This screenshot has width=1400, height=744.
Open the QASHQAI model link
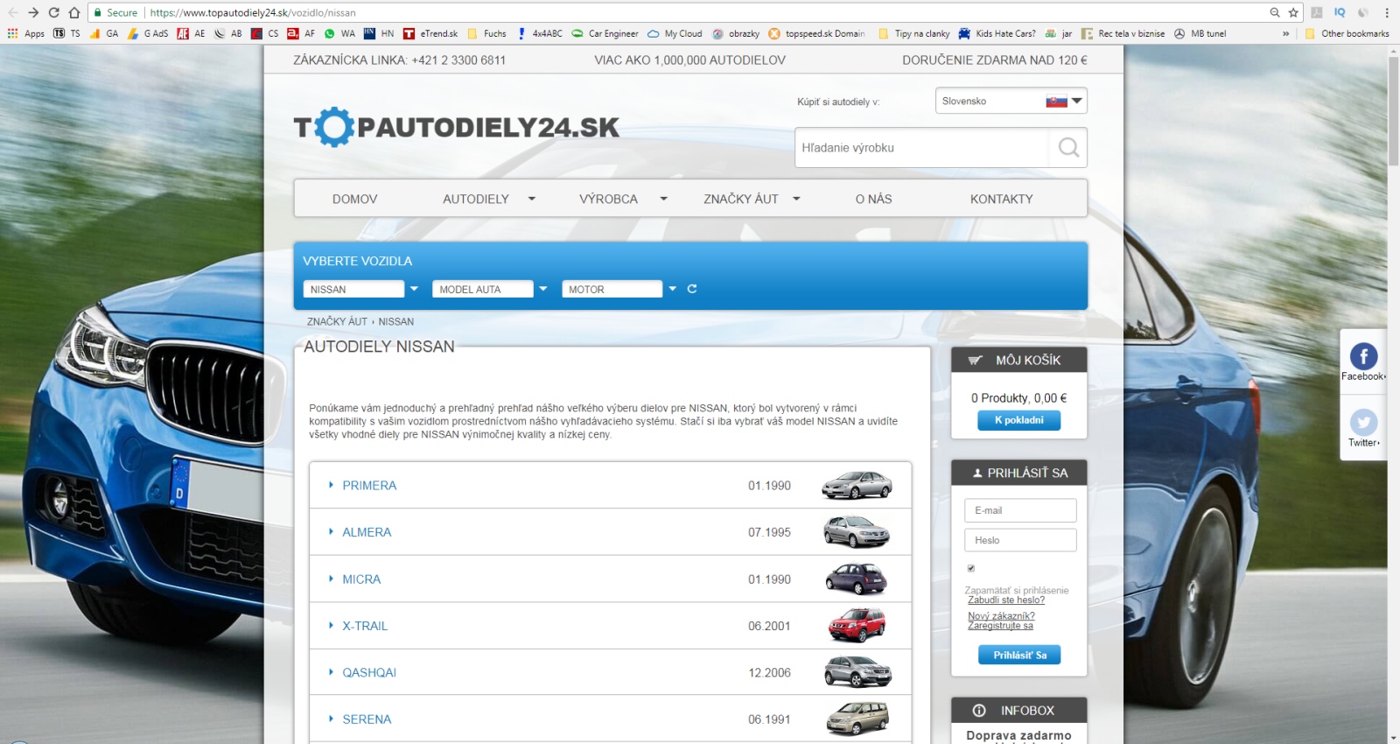pos(369,672)
